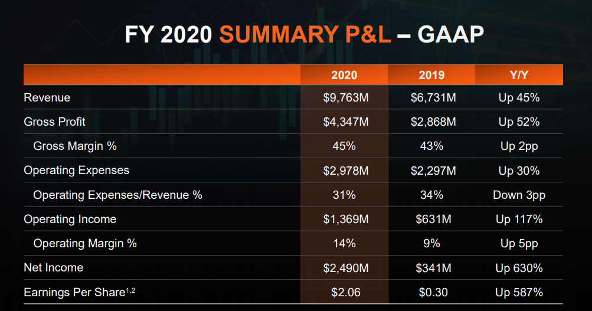Click the Operating Expenses/Revenue % label
This screenshot has height=311, width=592.
click(117, 195)
